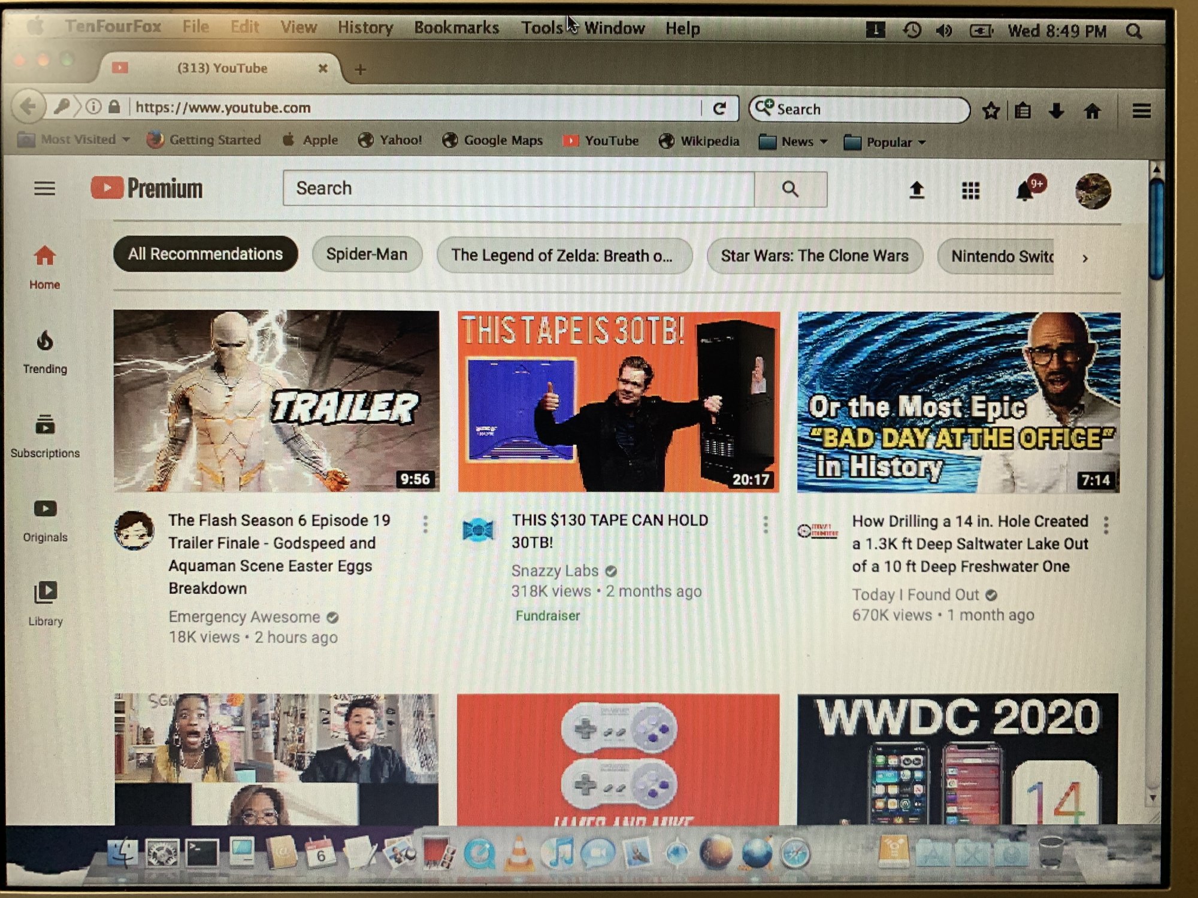Toggle the hamburger guide menu
The width and height of the screenshot is (1198, 898).
tap(44, 189)
